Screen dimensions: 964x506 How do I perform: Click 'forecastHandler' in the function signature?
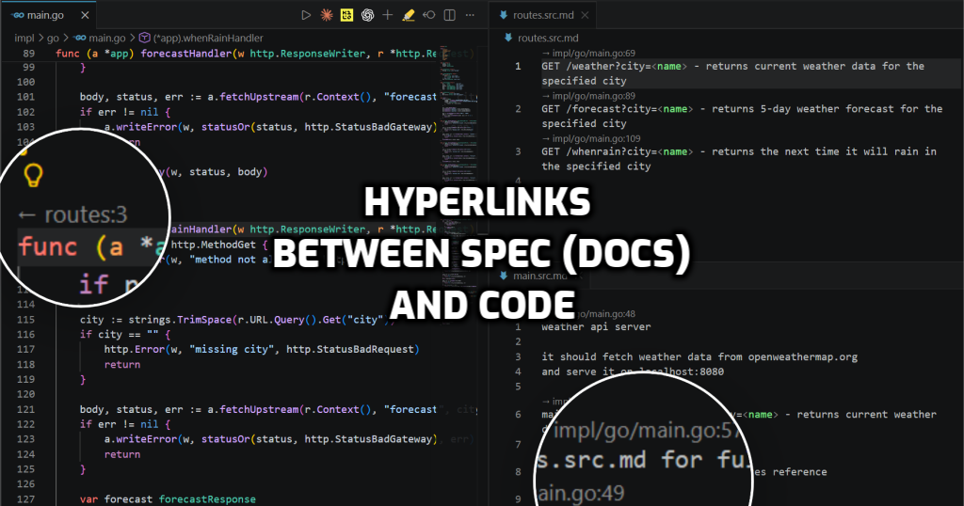click(x=186, y=54)
